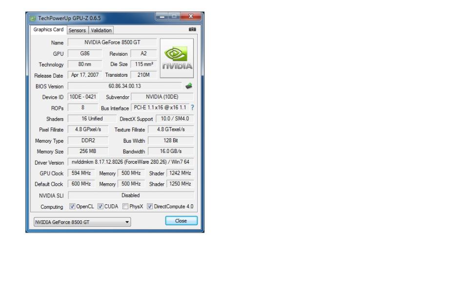
Task: Click the Release Date Apr 17, 2007
Action: (85, 75)
